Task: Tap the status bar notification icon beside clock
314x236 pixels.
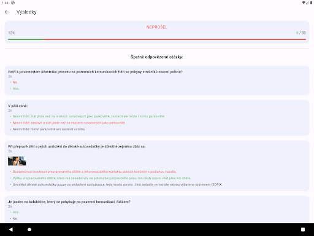Action: point(13,2)
